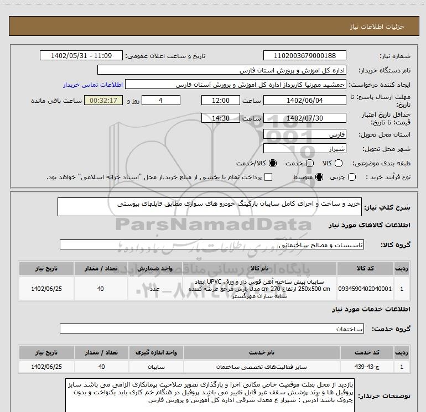
Task: Choose the جزیی purchase type radio
Action: coord(351,178)
